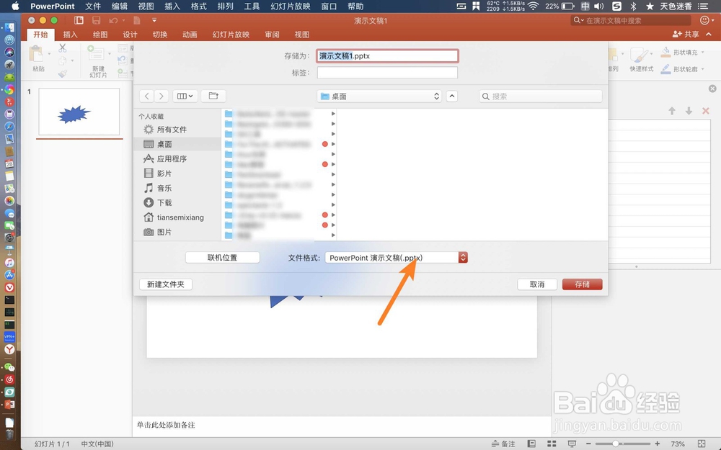
Task: Click the zoom in plus button
Action: click(658, 444)
